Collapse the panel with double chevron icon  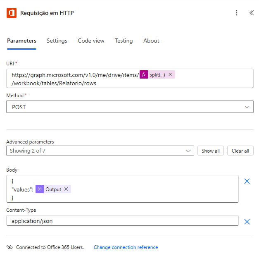(251, 13)
